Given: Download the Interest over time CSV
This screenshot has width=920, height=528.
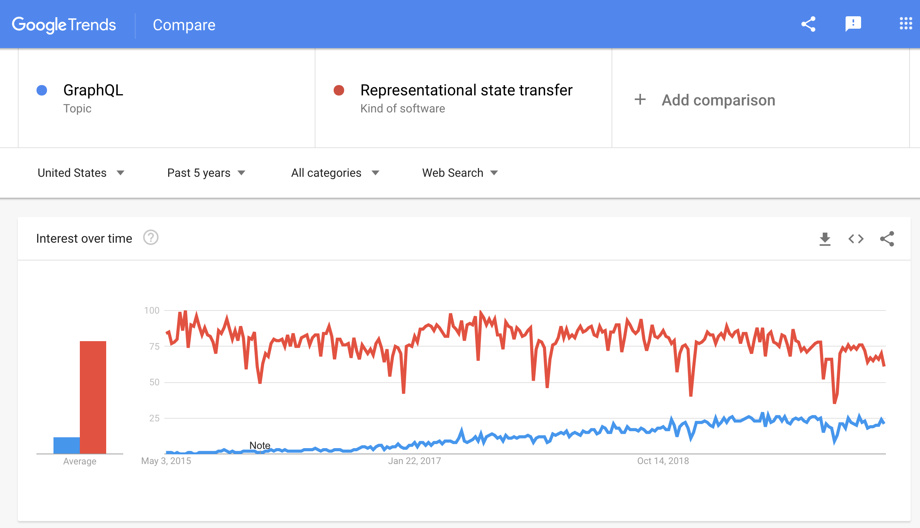Looking at the screenshot, I should coord(825,239).
